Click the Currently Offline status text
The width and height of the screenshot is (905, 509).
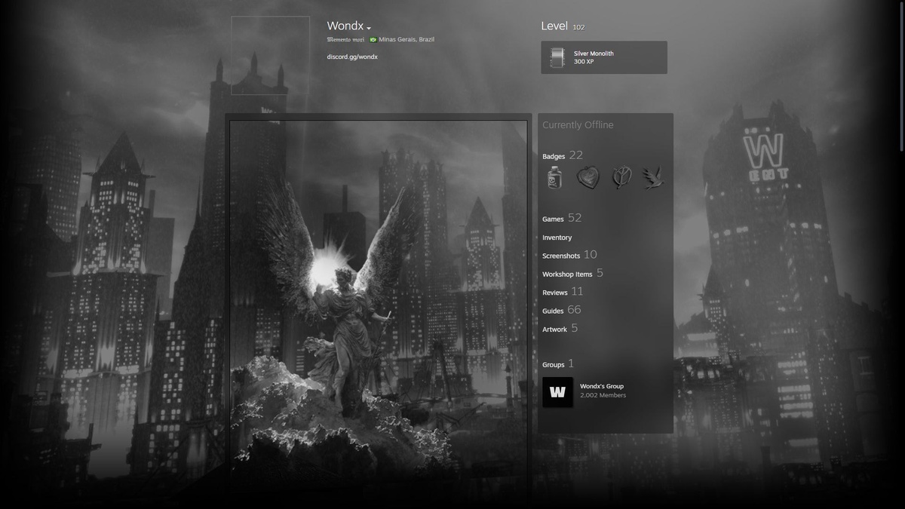(578, 125)
